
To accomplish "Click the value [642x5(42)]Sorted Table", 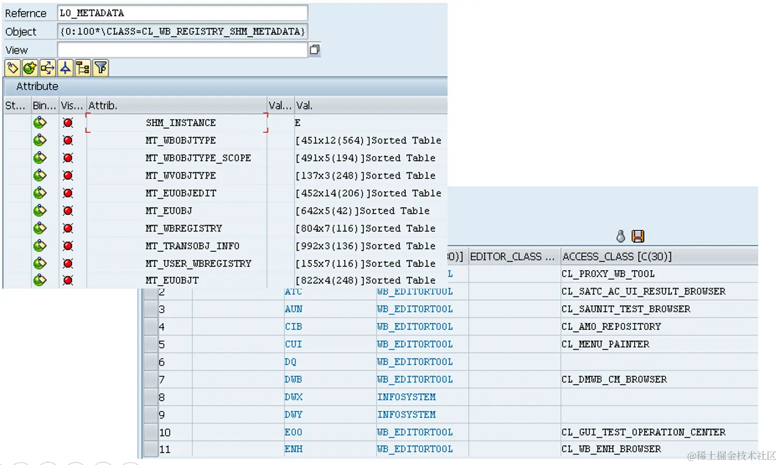I will (x=363, y=210).
